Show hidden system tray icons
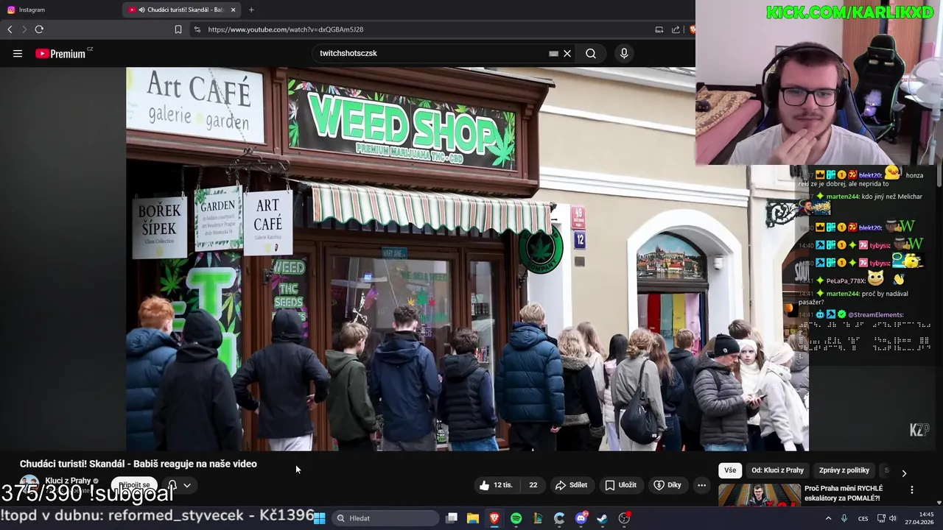This screenshot has height=530, width=943. click(828, 518)
